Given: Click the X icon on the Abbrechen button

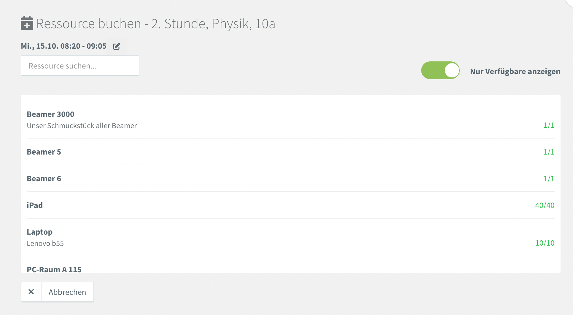Looking at the screenshot, I should click(31, 292).
